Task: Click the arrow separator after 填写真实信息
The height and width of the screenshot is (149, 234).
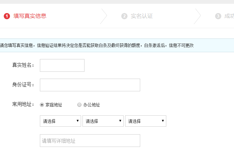Action: [x=103, y=16]
